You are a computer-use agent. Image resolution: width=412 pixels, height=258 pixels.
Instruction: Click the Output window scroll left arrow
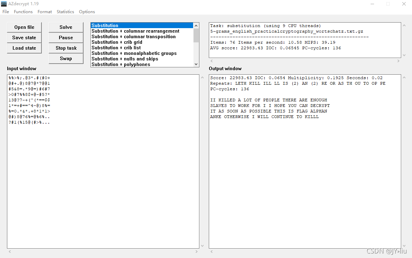tap(212, 252)
